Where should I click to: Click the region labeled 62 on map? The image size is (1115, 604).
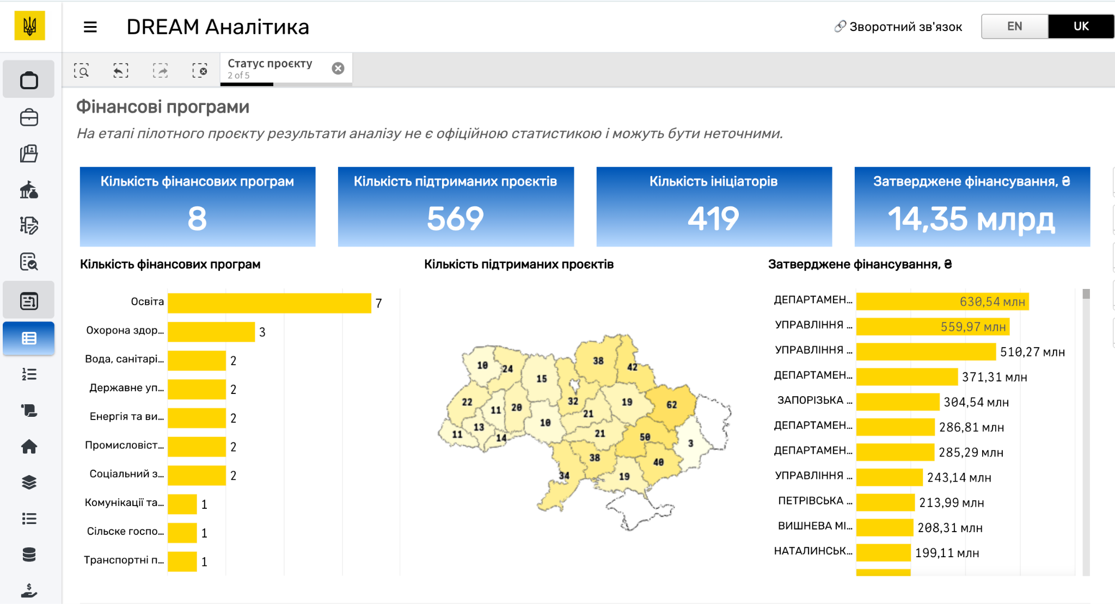(x=671, y=405)
